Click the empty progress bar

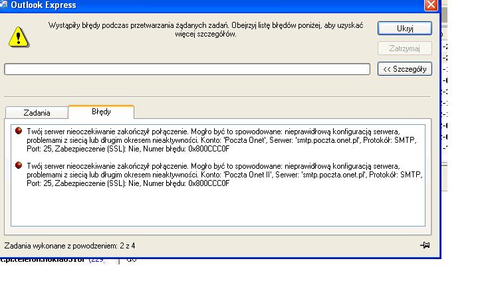tap(187, 69)
